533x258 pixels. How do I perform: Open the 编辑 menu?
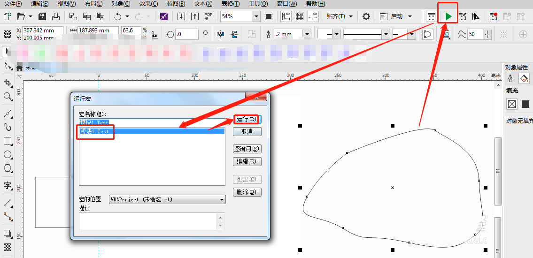pyautogui.click(x=40, y=4)
